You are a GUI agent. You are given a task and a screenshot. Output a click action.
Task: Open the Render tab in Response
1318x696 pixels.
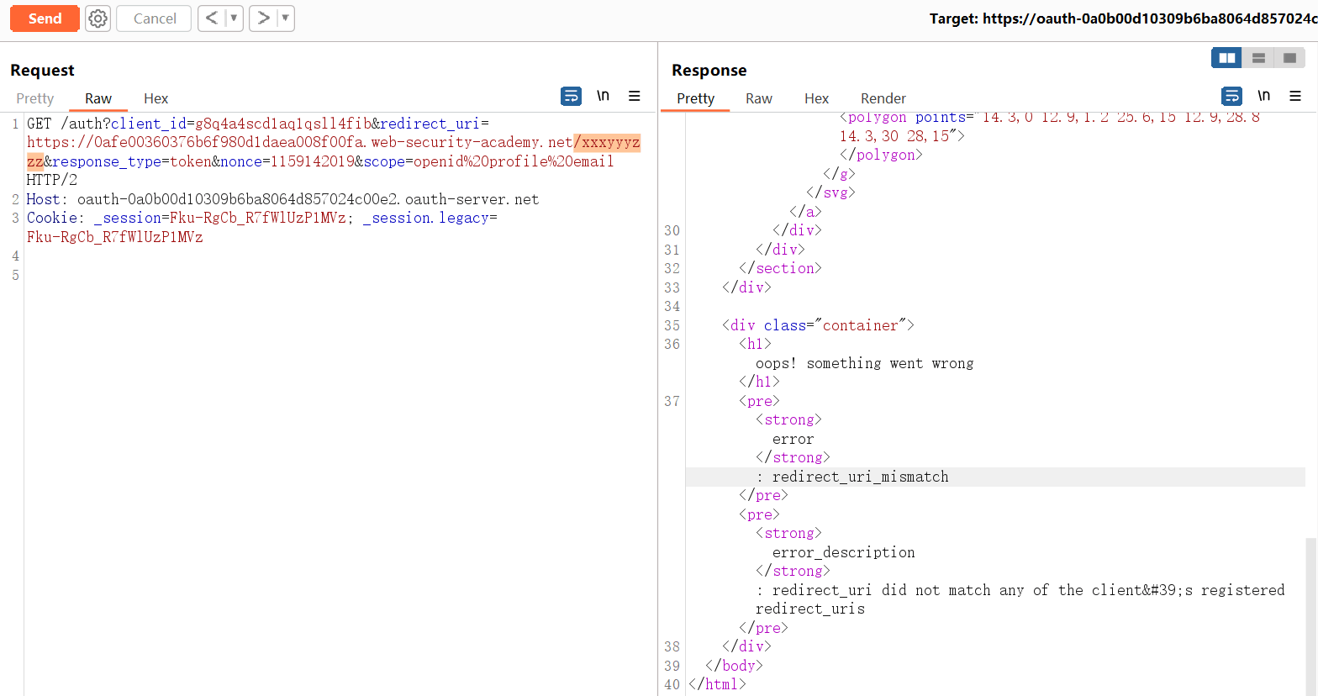(x=883, y=98)
